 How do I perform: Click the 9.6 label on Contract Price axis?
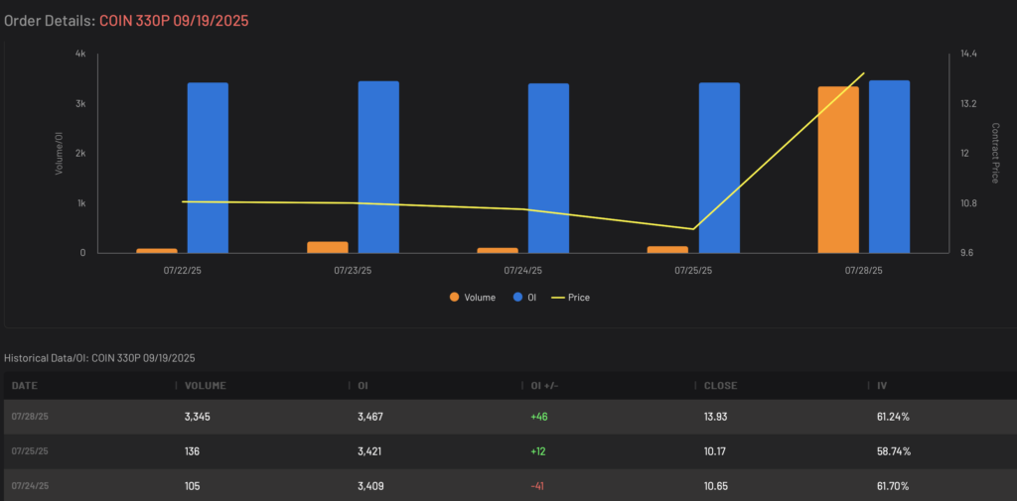(x=966, y=253)
